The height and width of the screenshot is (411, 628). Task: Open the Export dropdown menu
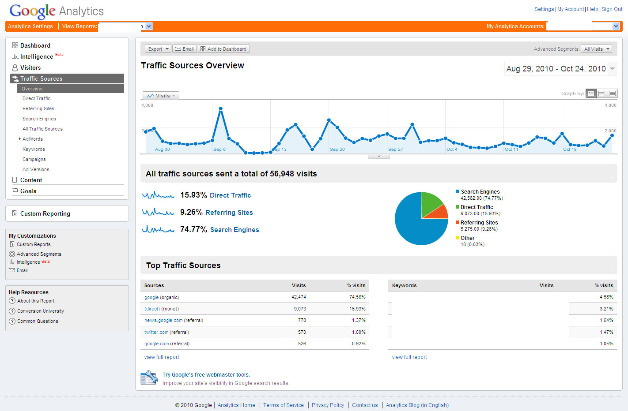(x=158, y=49)
